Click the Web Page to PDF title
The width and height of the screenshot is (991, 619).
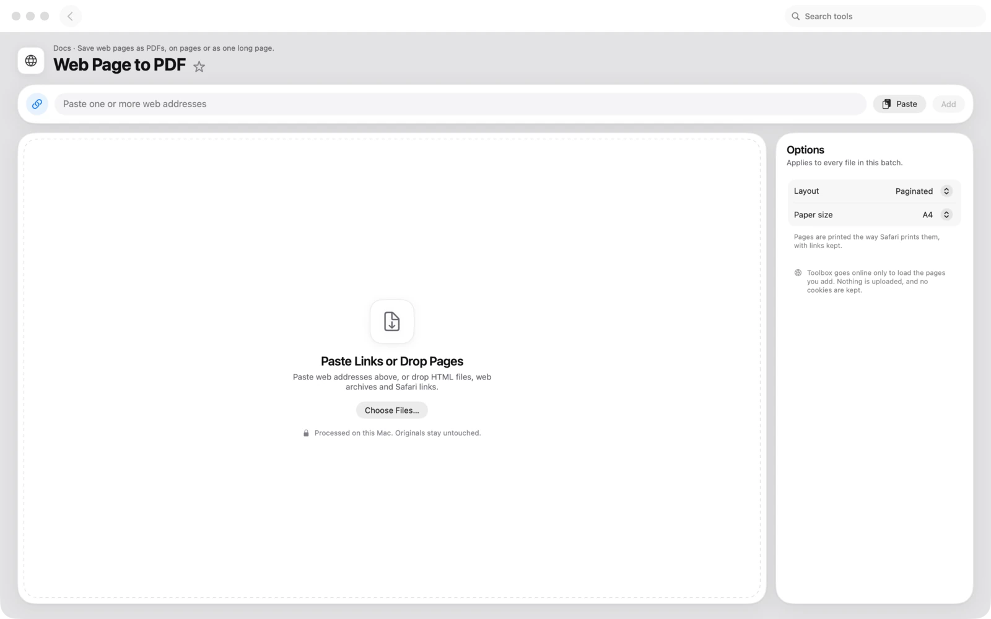120,65
